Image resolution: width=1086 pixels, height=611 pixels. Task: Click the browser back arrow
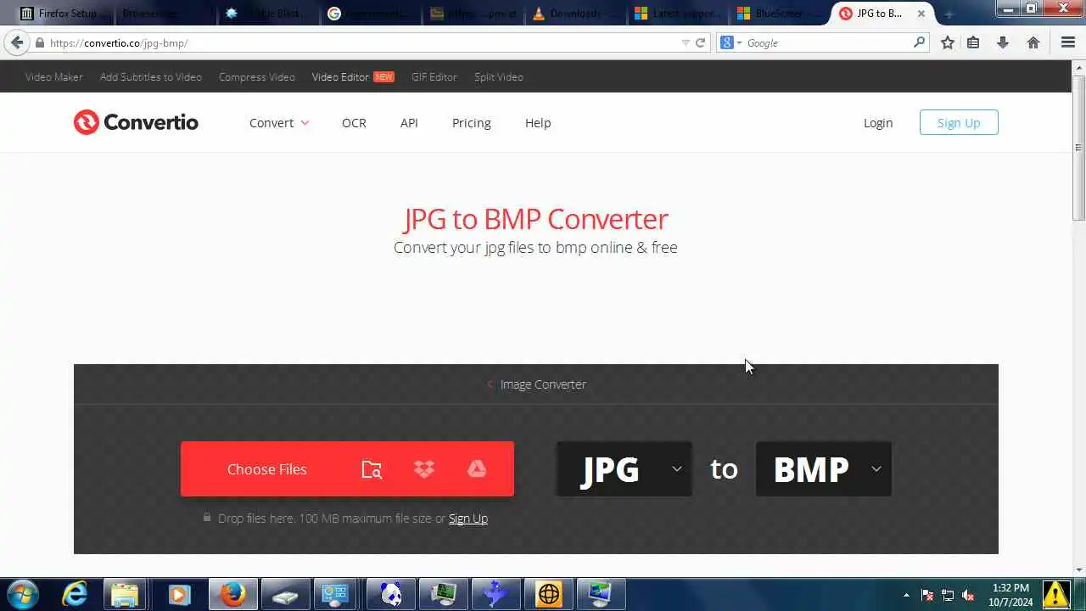[x=17, y=42]
